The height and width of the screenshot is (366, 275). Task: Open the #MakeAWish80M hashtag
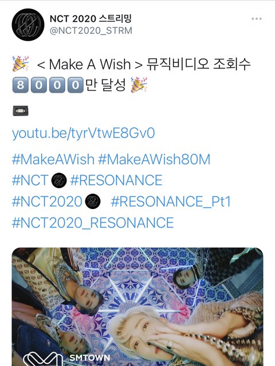tap(154, 159)
